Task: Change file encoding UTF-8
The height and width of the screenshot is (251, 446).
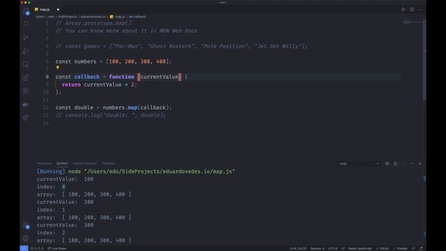Action: [x=332, y=248]
